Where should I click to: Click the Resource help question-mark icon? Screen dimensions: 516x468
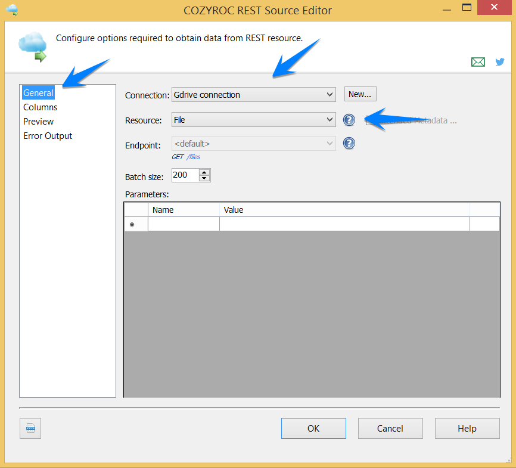coord(349,120)
